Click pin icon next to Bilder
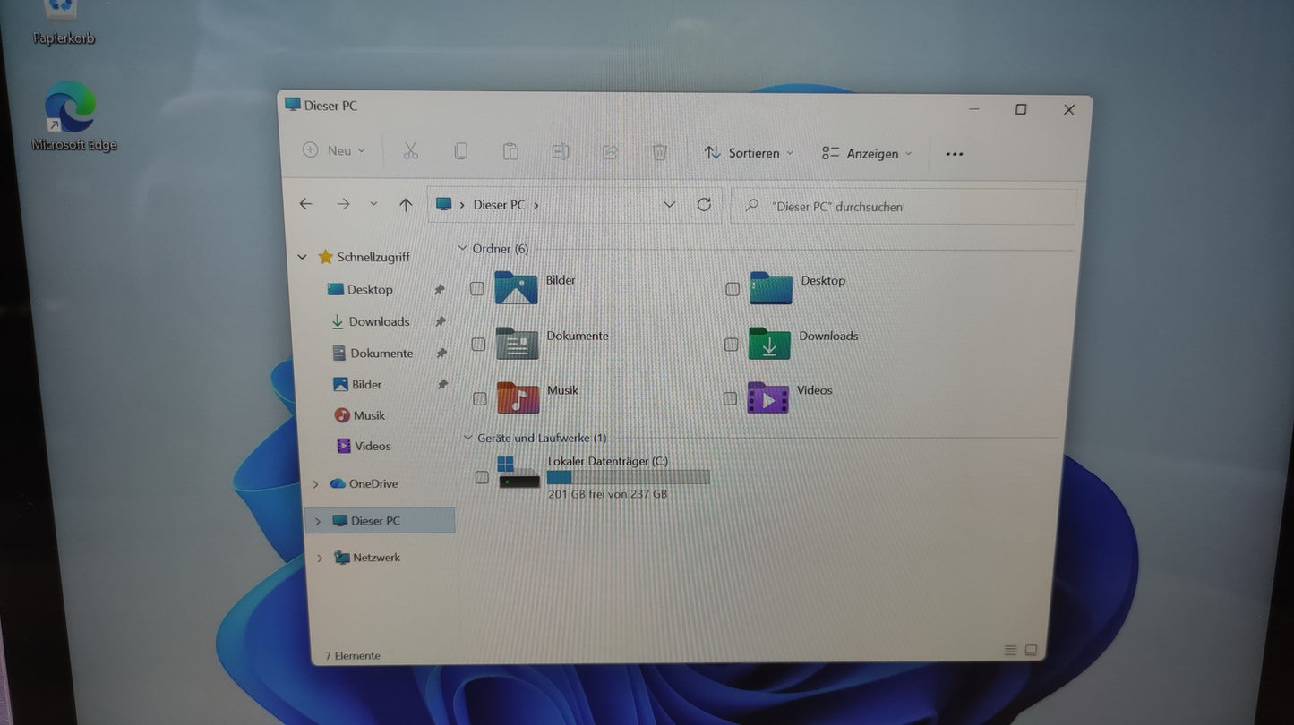Image resolution: width=1294 pixels, height=725 pixels. click(442, 384)
